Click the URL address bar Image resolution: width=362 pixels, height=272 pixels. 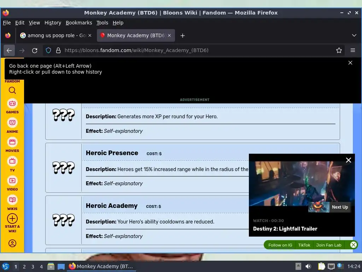193,50
